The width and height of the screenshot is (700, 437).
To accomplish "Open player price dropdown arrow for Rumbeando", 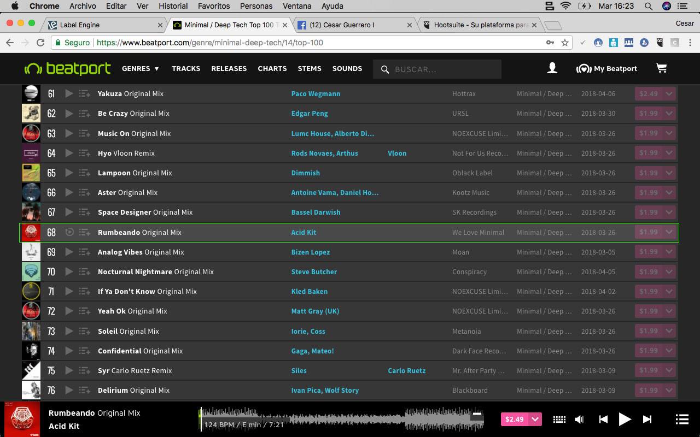I will pos(535,419).
